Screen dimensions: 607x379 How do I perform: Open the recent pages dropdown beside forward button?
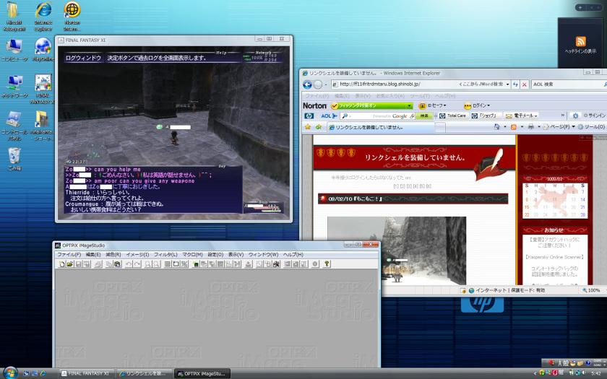coord(326,84)
